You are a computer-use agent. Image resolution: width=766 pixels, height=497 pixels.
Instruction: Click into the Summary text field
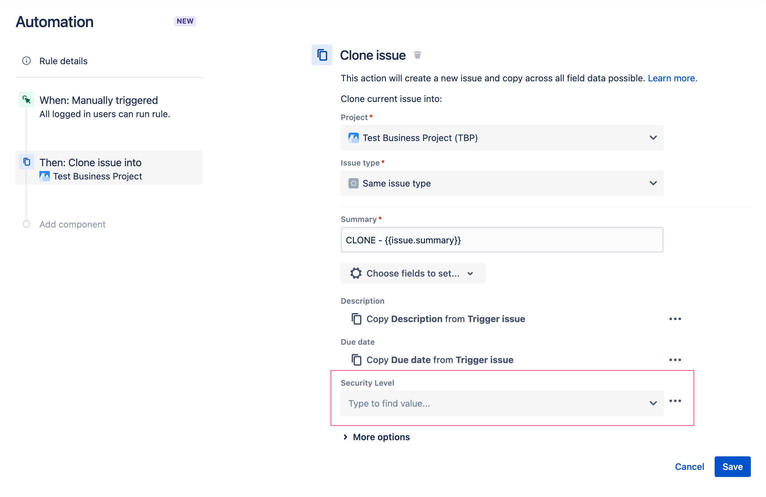[x=502, y=240]
